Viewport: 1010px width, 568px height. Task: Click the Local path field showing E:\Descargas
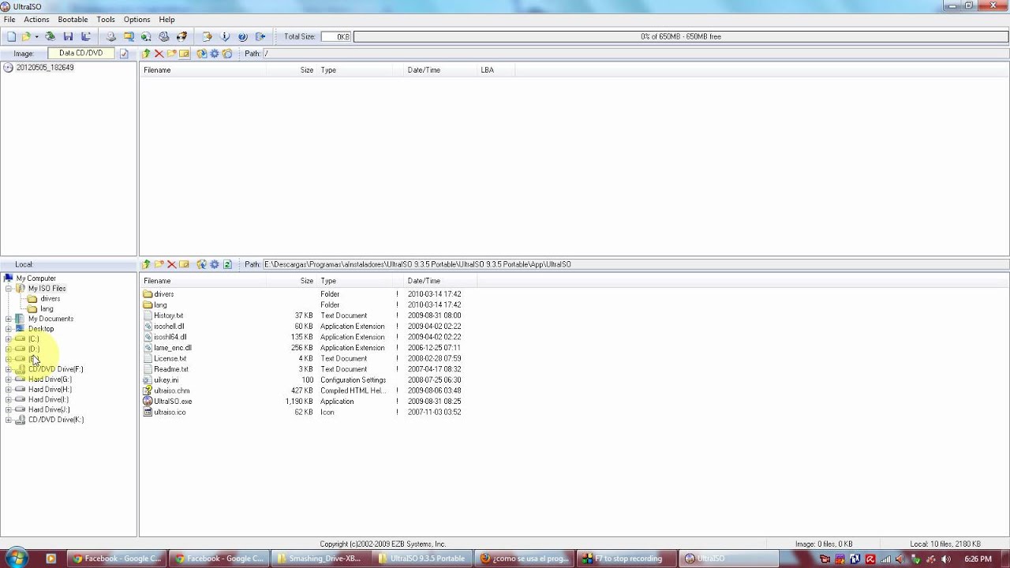(x=634, y=264)
